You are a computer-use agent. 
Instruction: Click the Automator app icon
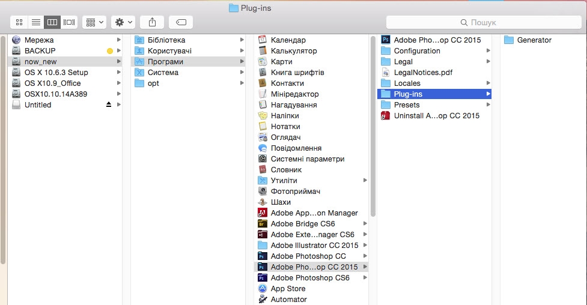click(x=263, y=300)
